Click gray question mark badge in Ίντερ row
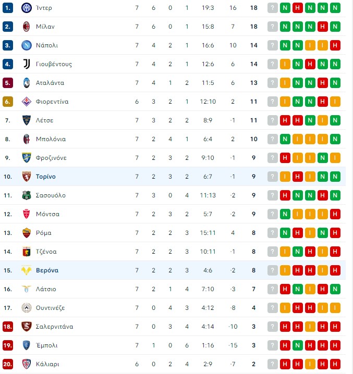This screenshot has width=353, height=374. click(273, 8)
